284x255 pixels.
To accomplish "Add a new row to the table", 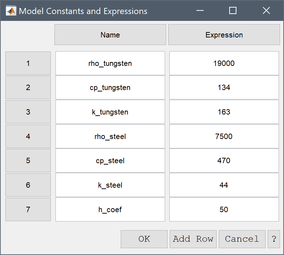I will (x=193, y=239).
